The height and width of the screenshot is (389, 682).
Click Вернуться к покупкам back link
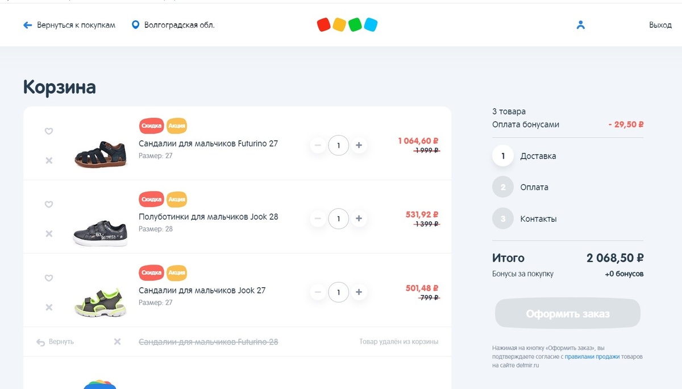pos(69,25)
